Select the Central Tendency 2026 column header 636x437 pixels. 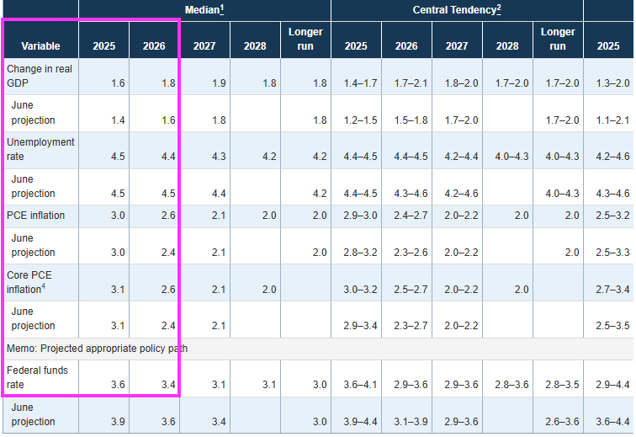[406, 45]
